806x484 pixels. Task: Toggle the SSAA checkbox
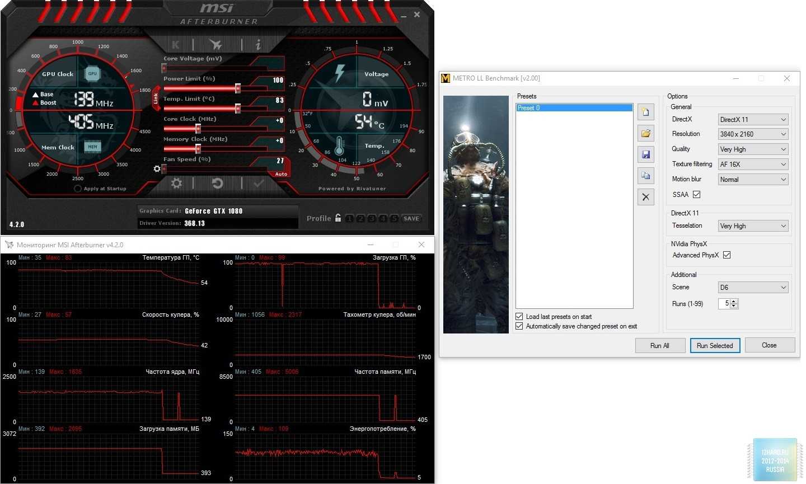pyautogui.click(x=696, y=195)
